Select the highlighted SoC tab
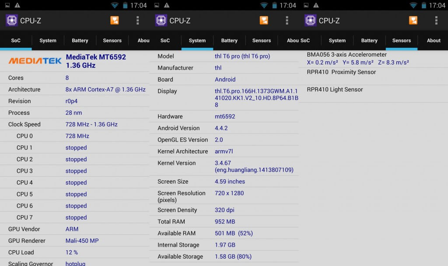This screenshot has width=448, height=266. 16,40
